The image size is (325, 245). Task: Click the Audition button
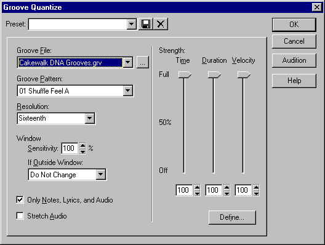pos(294,60)
